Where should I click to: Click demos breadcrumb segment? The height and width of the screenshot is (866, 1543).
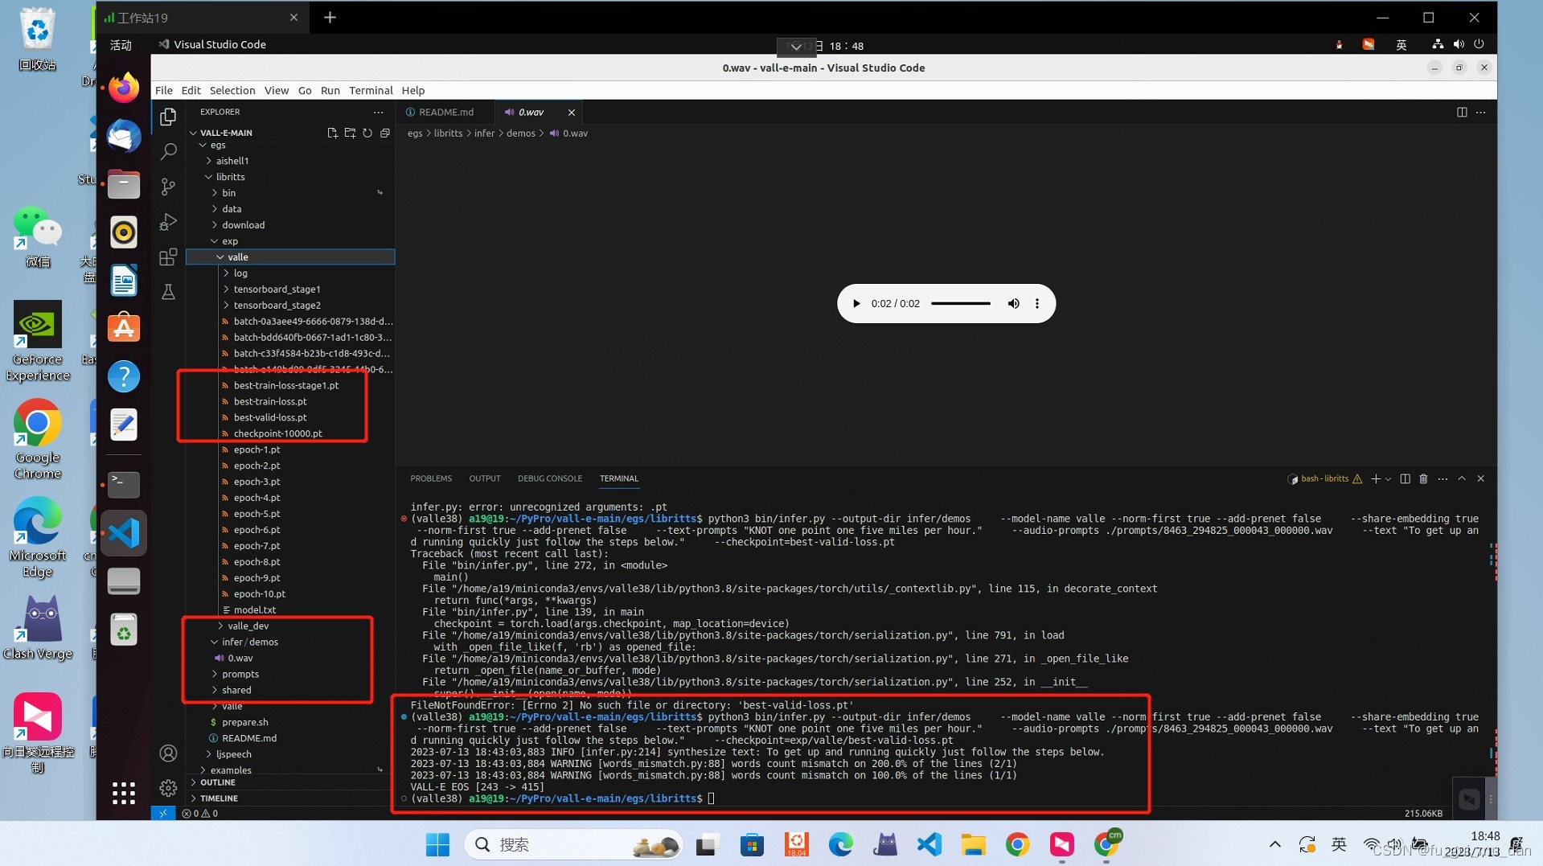click(520, 133)
